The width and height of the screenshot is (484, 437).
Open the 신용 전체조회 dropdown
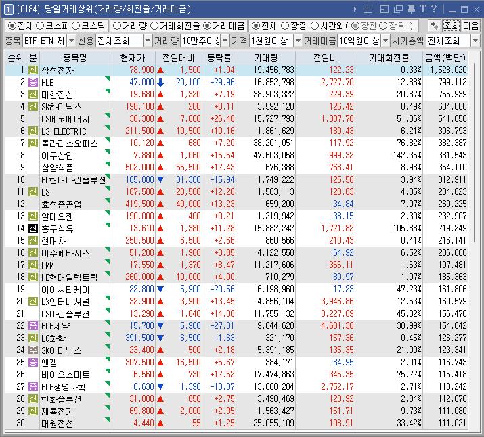pyautogui.click(x=148, y=41)
